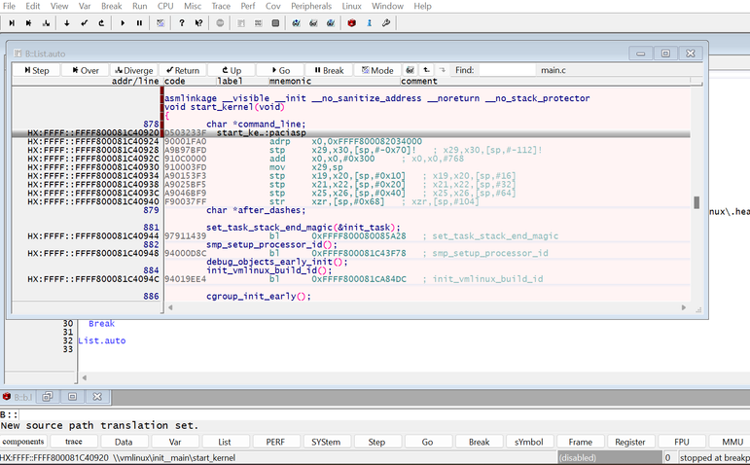
Task: Click Diverge button in List window
Action: 134,70
